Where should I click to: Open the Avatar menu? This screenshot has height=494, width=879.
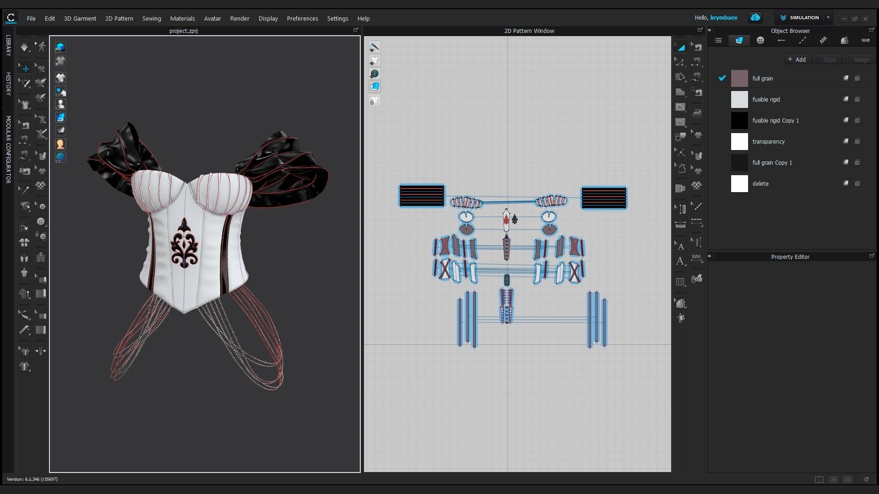pyautogui.click(x=212, y=18)
